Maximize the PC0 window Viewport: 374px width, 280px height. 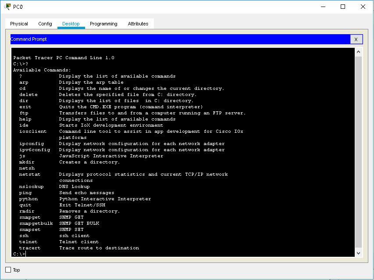pos(343,7)
